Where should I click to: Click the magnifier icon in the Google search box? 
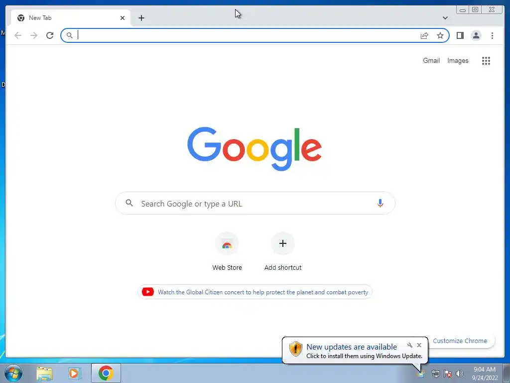pyautogui.click(x=129, y=203)
